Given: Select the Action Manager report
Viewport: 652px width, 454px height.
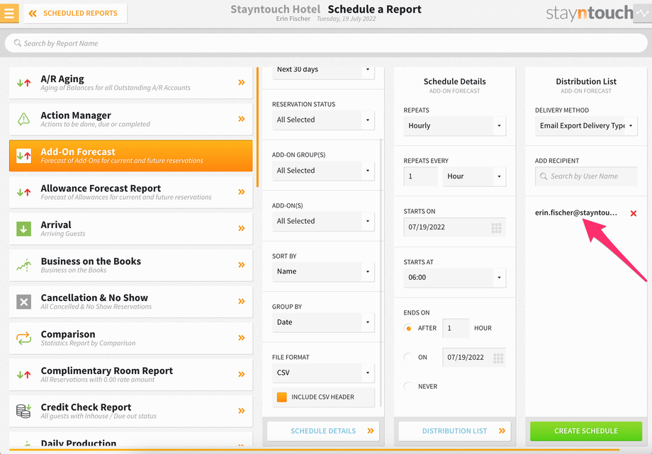Looking at the screenshot, I should [130, 119].
